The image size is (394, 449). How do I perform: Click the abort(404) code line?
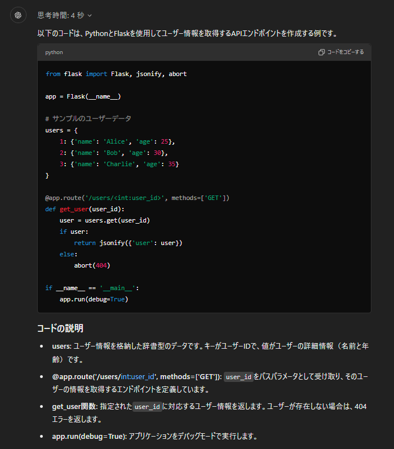92,265
